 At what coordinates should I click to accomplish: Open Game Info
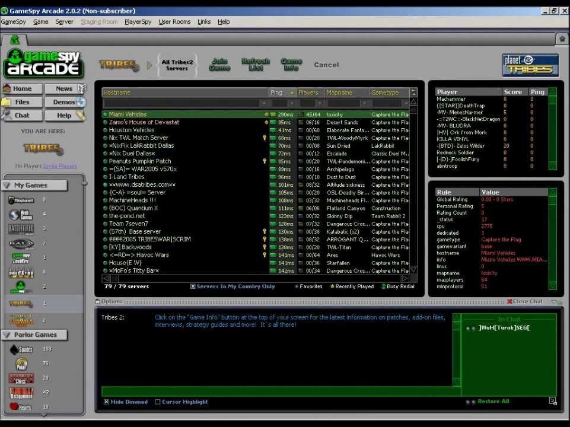(x=291, y=65)
